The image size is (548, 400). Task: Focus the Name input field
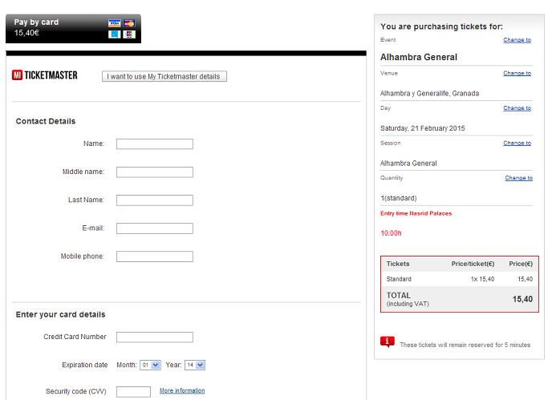point(155,143)
